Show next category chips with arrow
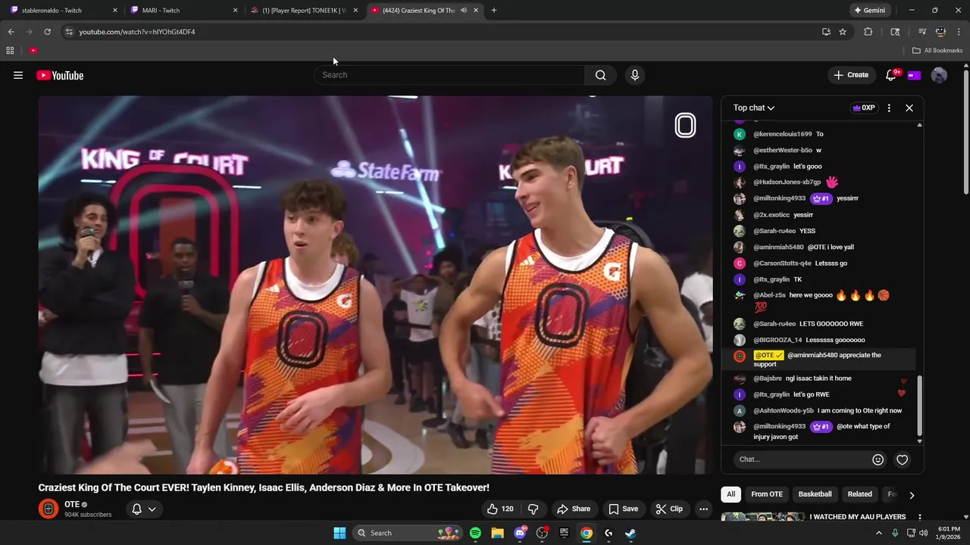 (912, 495)
